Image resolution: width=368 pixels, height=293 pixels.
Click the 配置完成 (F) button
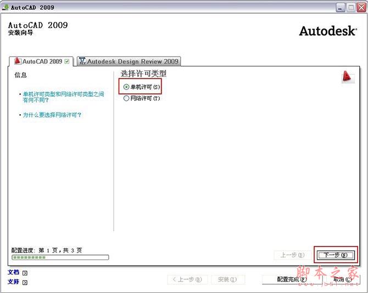tap(292, 279)
